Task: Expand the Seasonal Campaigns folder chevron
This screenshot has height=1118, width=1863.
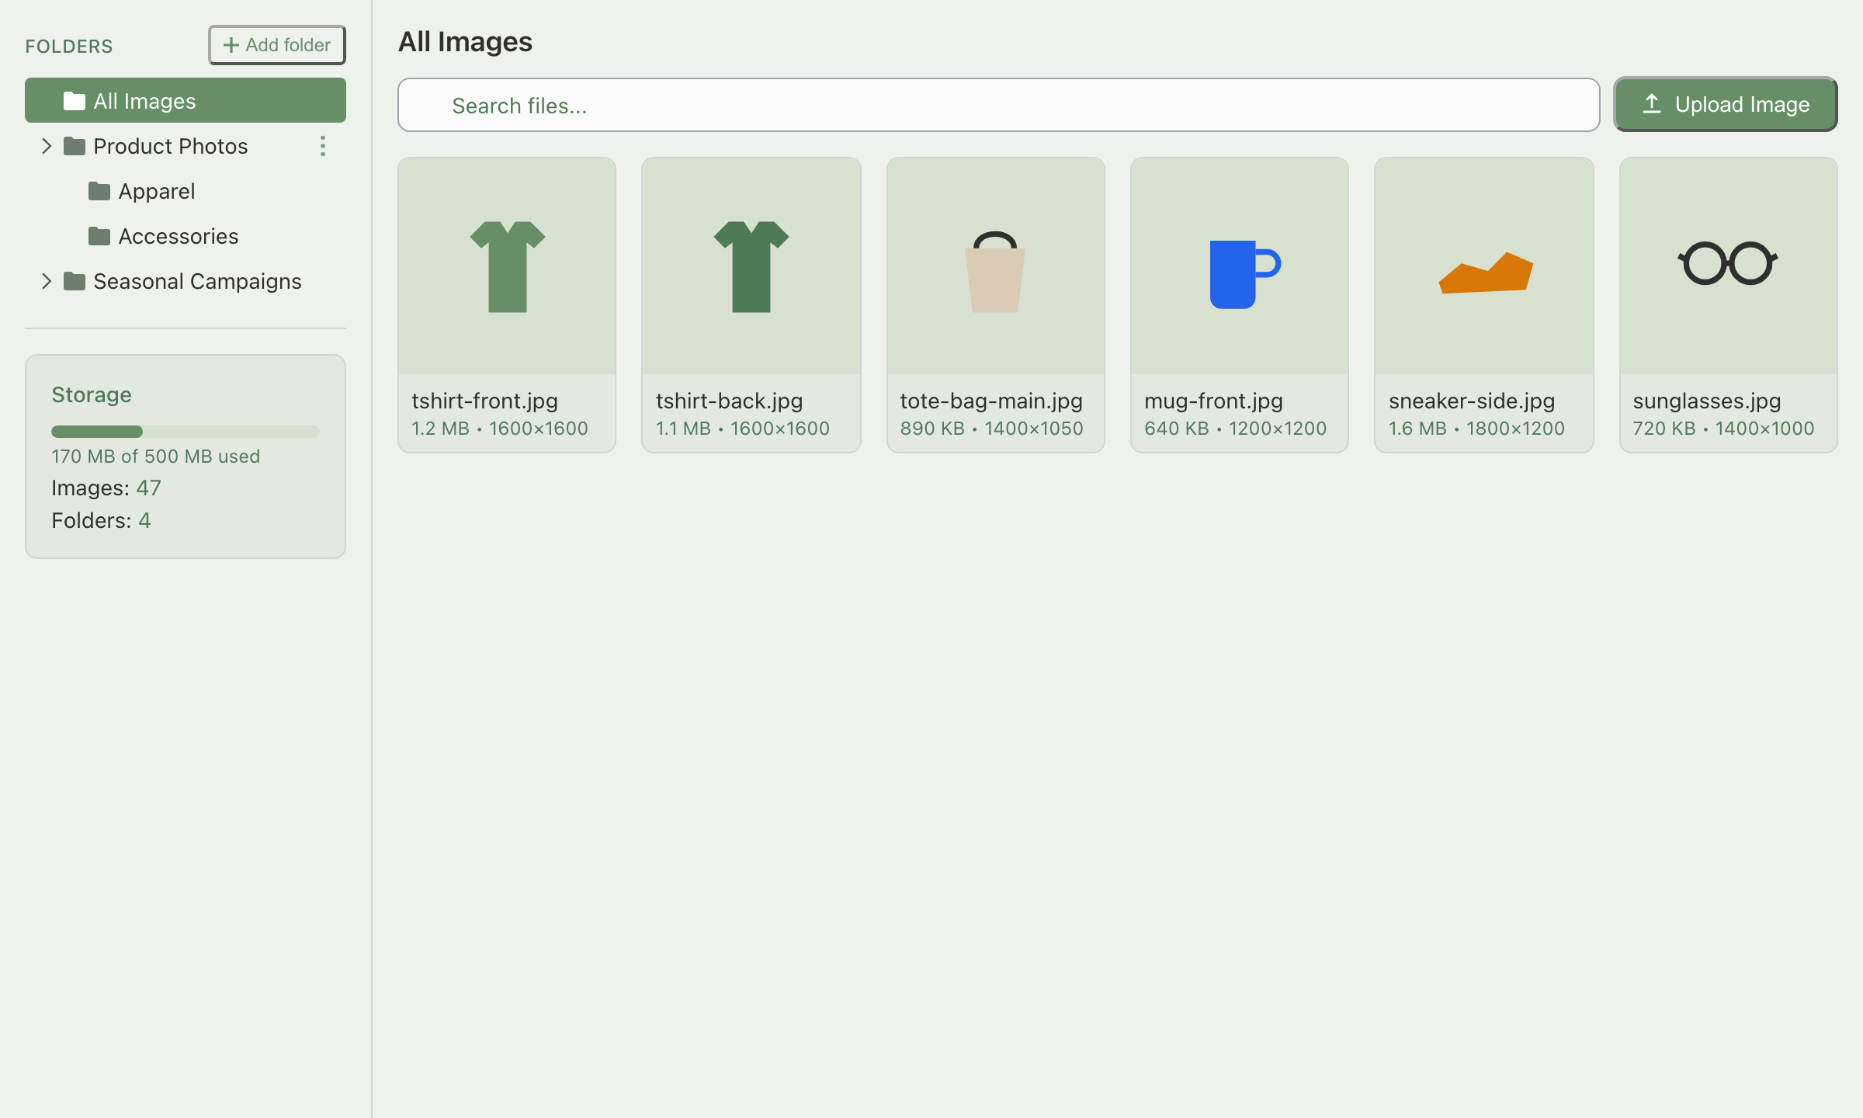Action: tap(47, 281)
